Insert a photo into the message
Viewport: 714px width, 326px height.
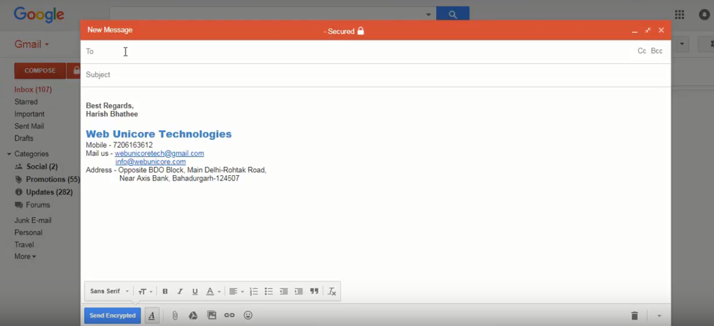pyautogui.click(x=211, y=316)
